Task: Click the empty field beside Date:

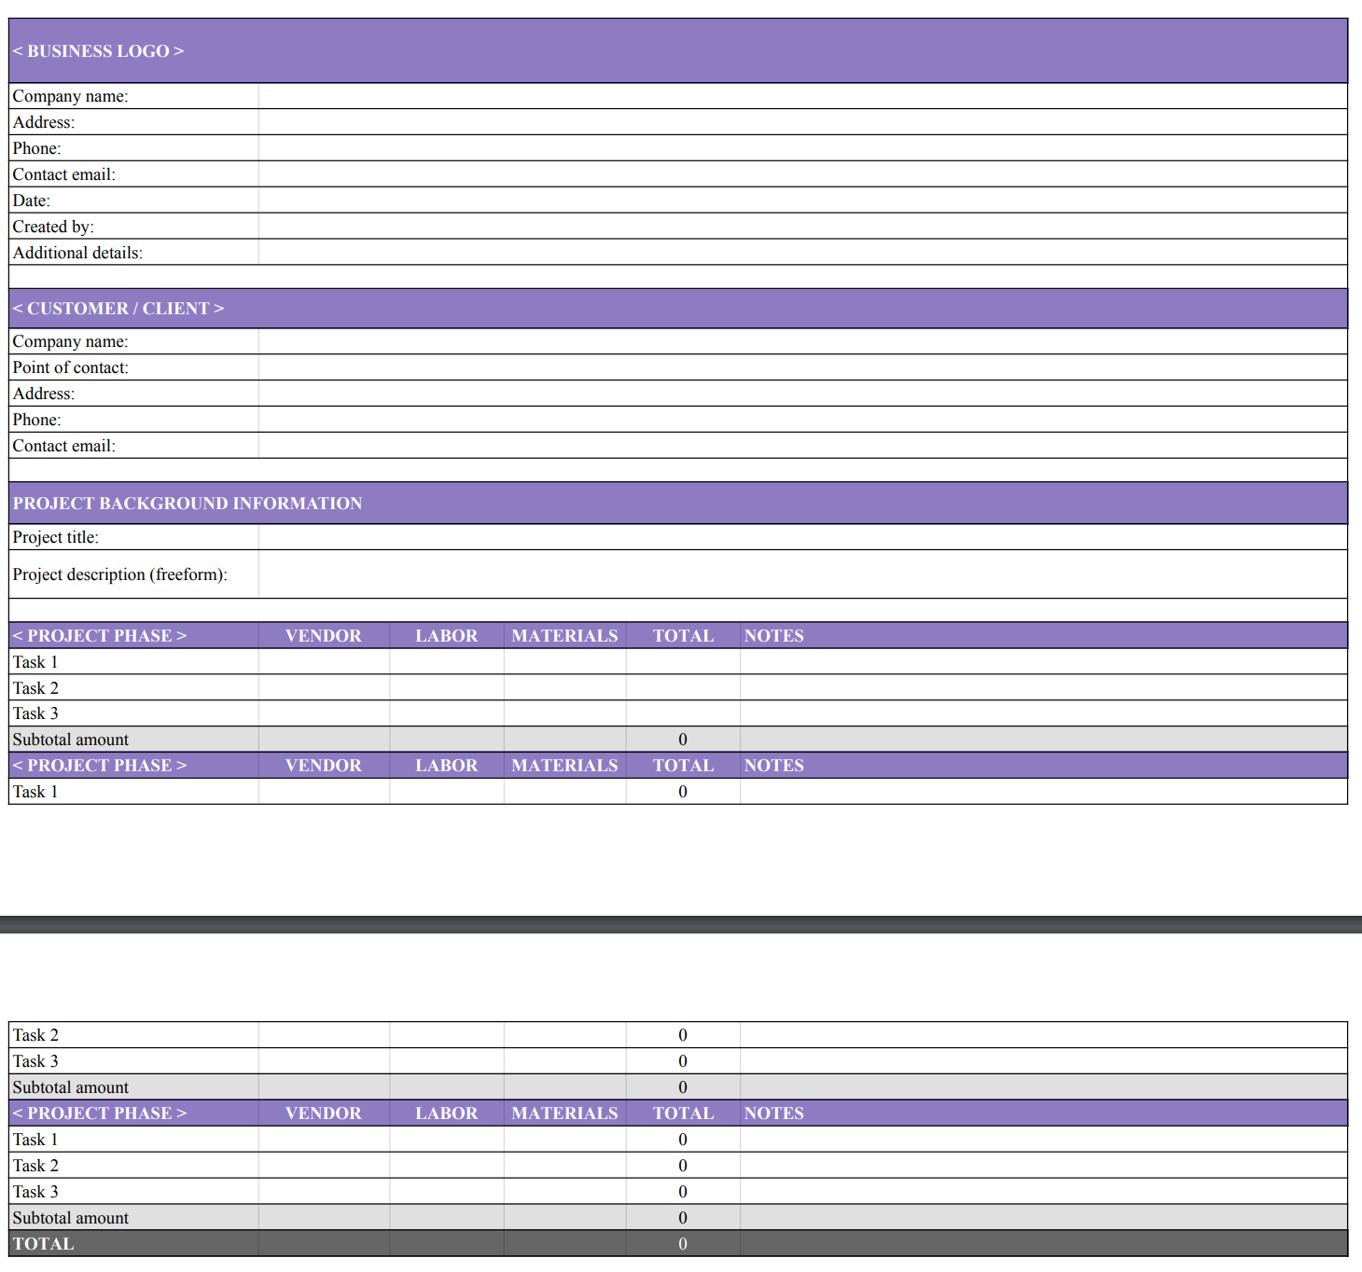Action: (x=802, y=200)
